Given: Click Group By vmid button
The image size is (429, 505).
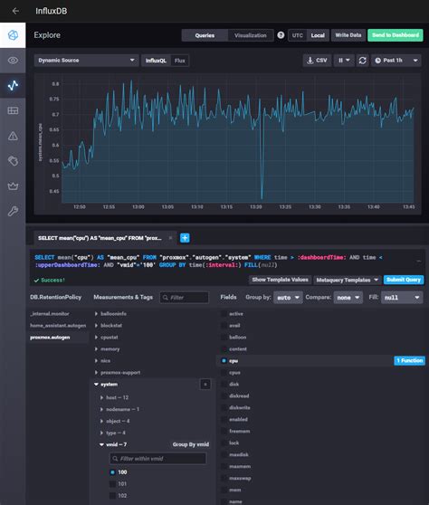Looking at the screenshot, I should coord(191,444).
